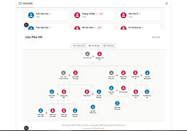Click the Gia Phả OS header title
Viewport: 187px width, 131px height.
click(x=34, y=37)
